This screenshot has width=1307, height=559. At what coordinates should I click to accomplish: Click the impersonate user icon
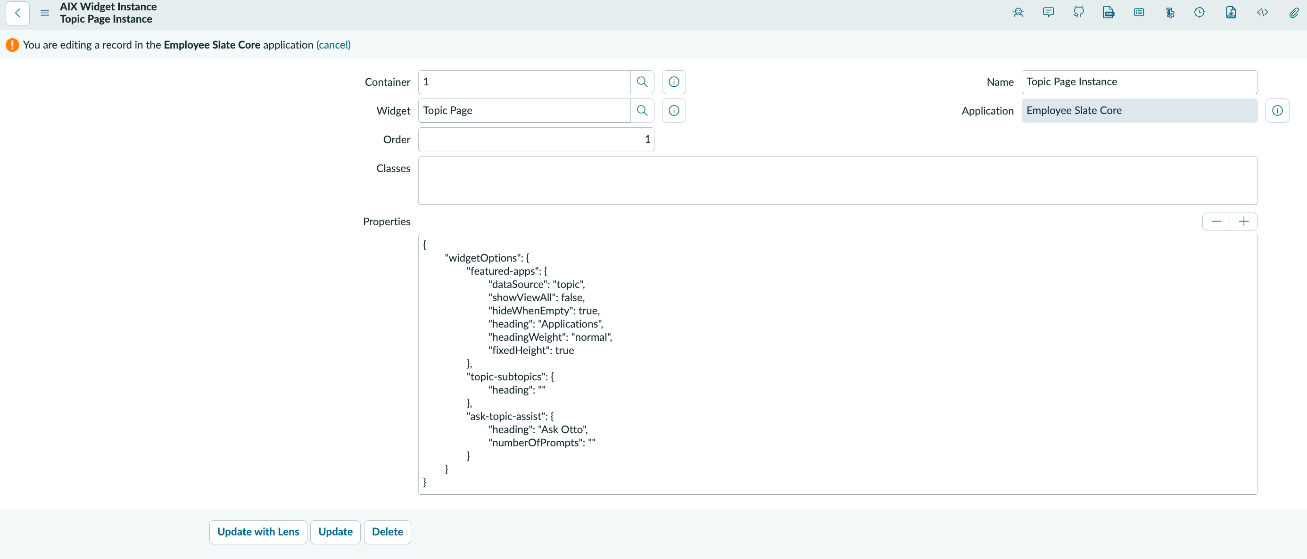(x=1018, y=13)
